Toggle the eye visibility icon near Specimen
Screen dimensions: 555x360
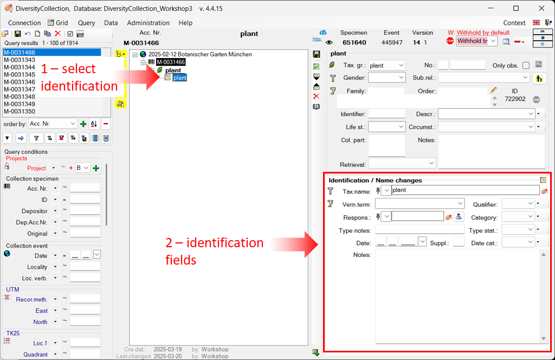pyautogui.click(x=328, y=42)
